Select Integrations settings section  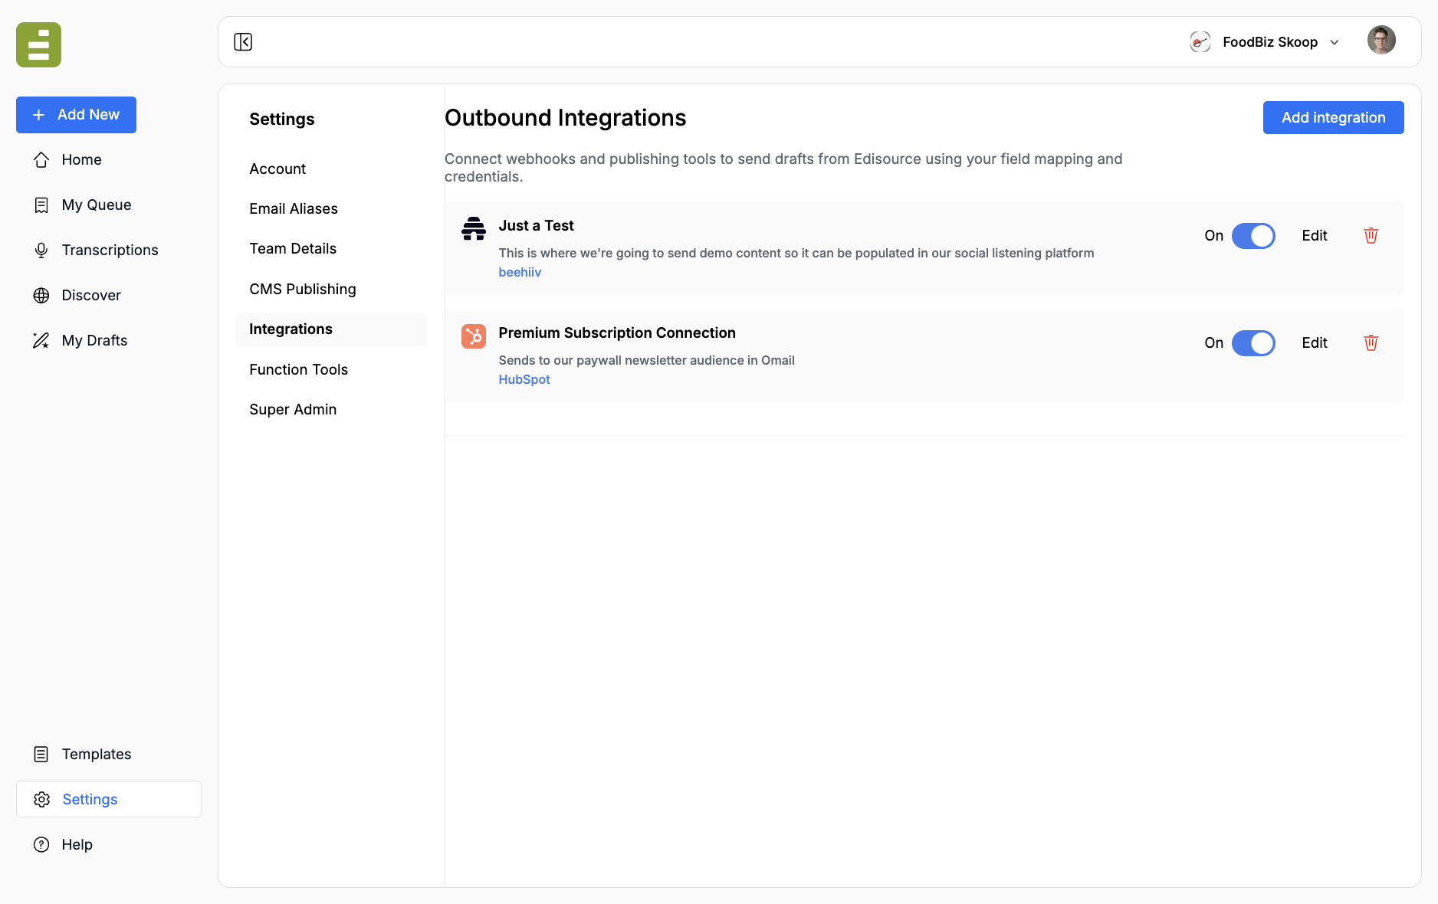coord(330,329)
